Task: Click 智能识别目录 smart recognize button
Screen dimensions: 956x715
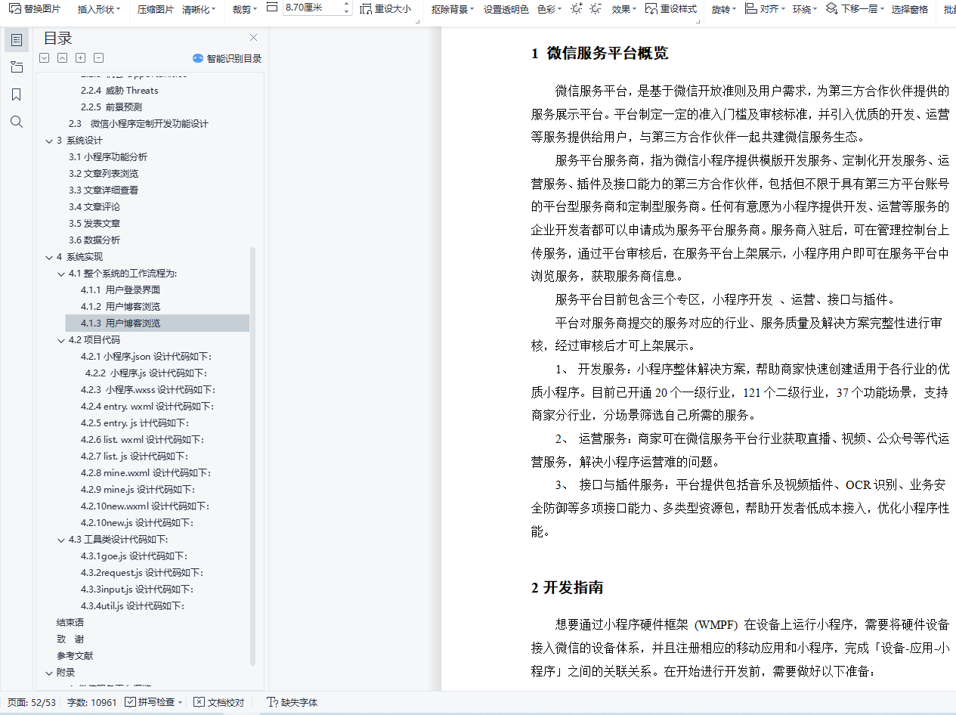Action: [227, 58]
